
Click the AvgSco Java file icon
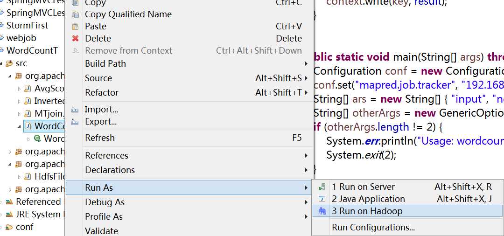click(28, 88)
